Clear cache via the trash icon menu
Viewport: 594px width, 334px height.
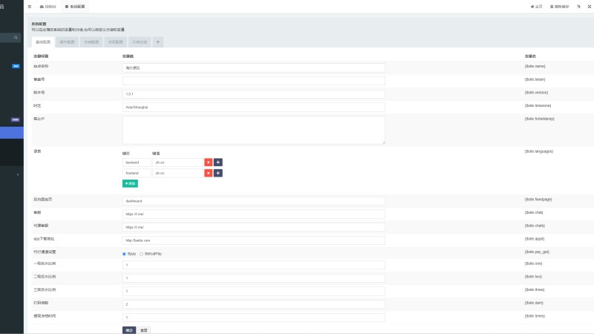point(560,7)
